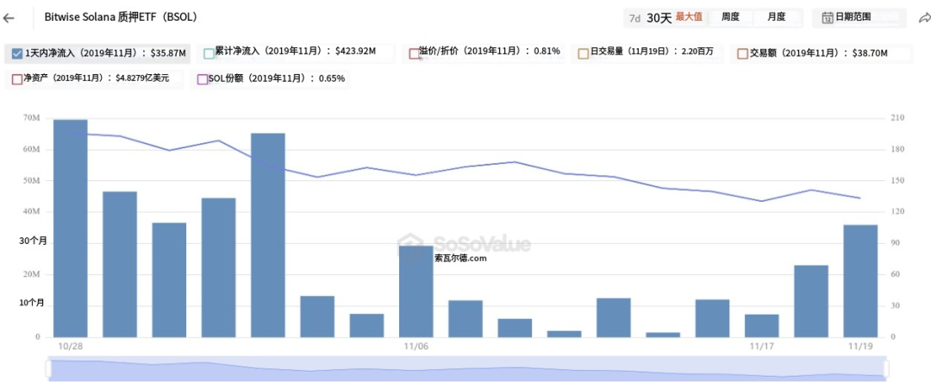The height and width of the screenshot is (382, 931).
Task: Select the 最大值 range option
Action: coord(688,17)
